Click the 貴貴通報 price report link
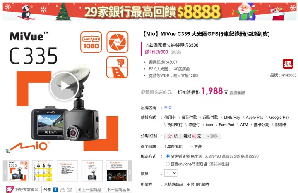 237,93
